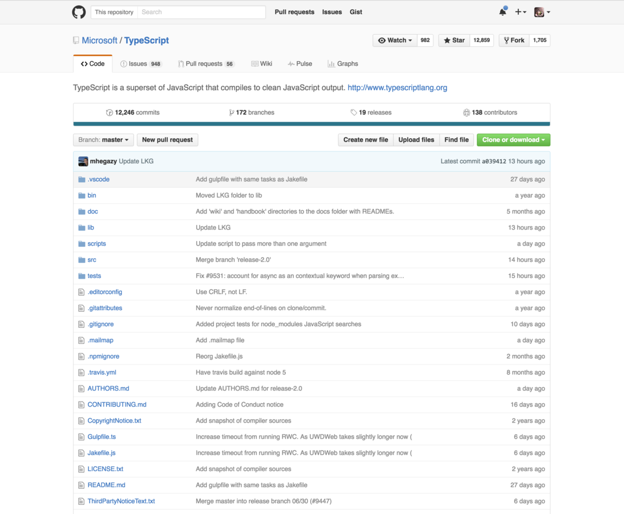The width and height of the screenshot is (624, 514).
Task: Click the scripts folder icon
Action: 82,243
